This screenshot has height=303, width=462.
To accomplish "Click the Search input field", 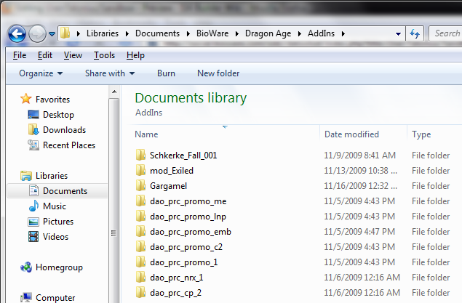I will click(x=445, y=33).
